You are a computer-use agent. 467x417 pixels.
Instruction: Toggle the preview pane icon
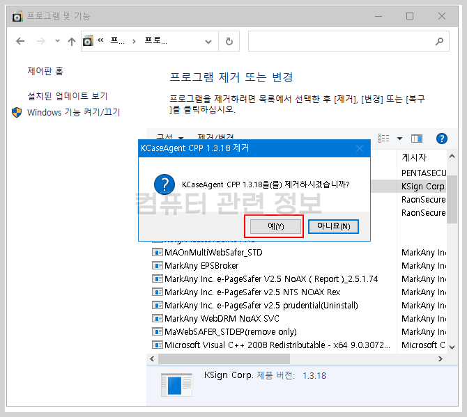pyautogui.click(x=417, y=139)
